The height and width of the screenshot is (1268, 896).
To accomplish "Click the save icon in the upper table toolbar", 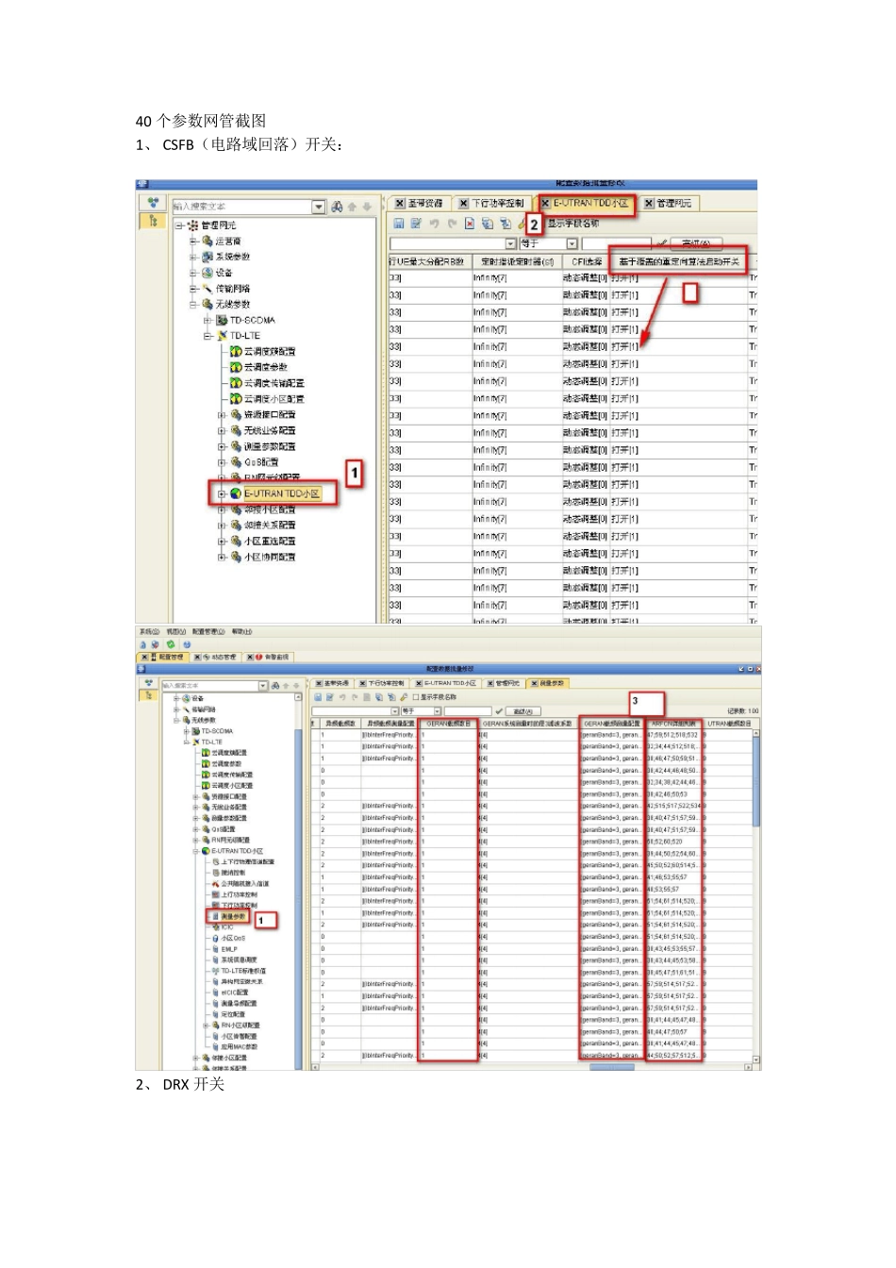I will tap(399, 224).
